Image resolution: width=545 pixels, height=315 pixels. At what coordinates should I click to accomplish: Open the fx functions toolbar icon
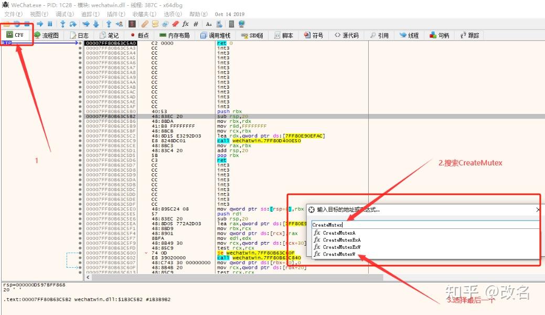point(185,24)
